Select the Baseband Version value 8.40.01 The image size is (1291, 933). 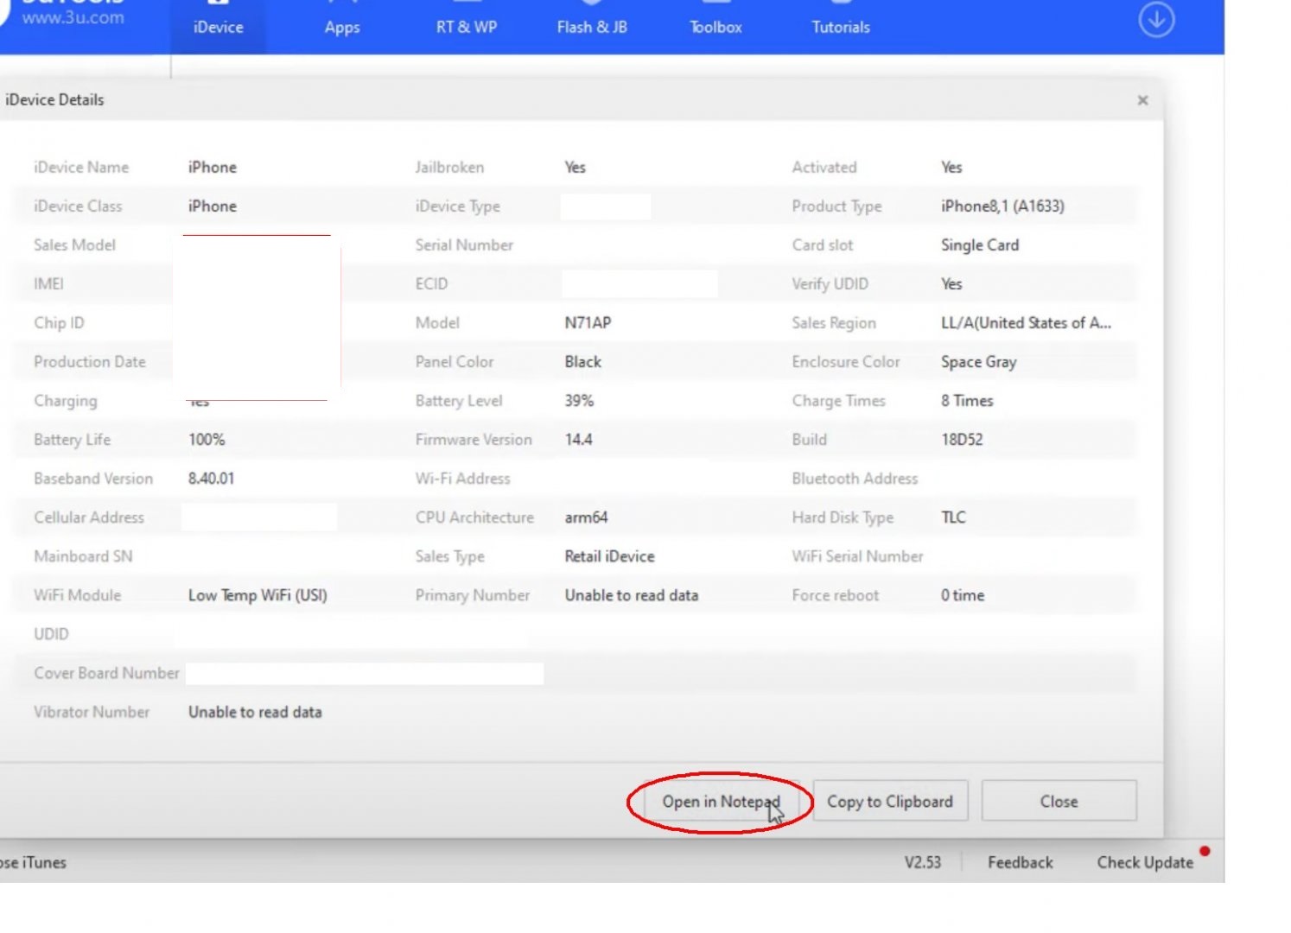pos(211,479)
